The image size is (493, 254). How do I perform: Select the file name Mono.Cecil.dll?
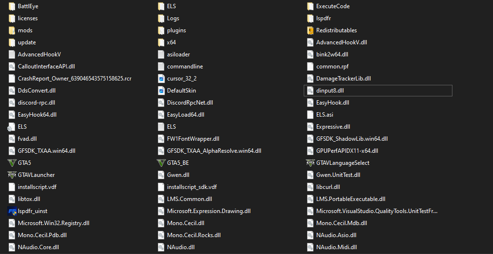click(x=186, y=223)
